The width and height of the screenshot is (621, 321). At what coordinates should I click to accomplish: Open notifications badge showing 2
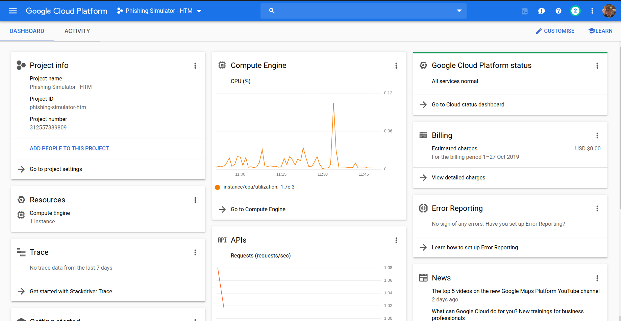[x=575, y=11]
